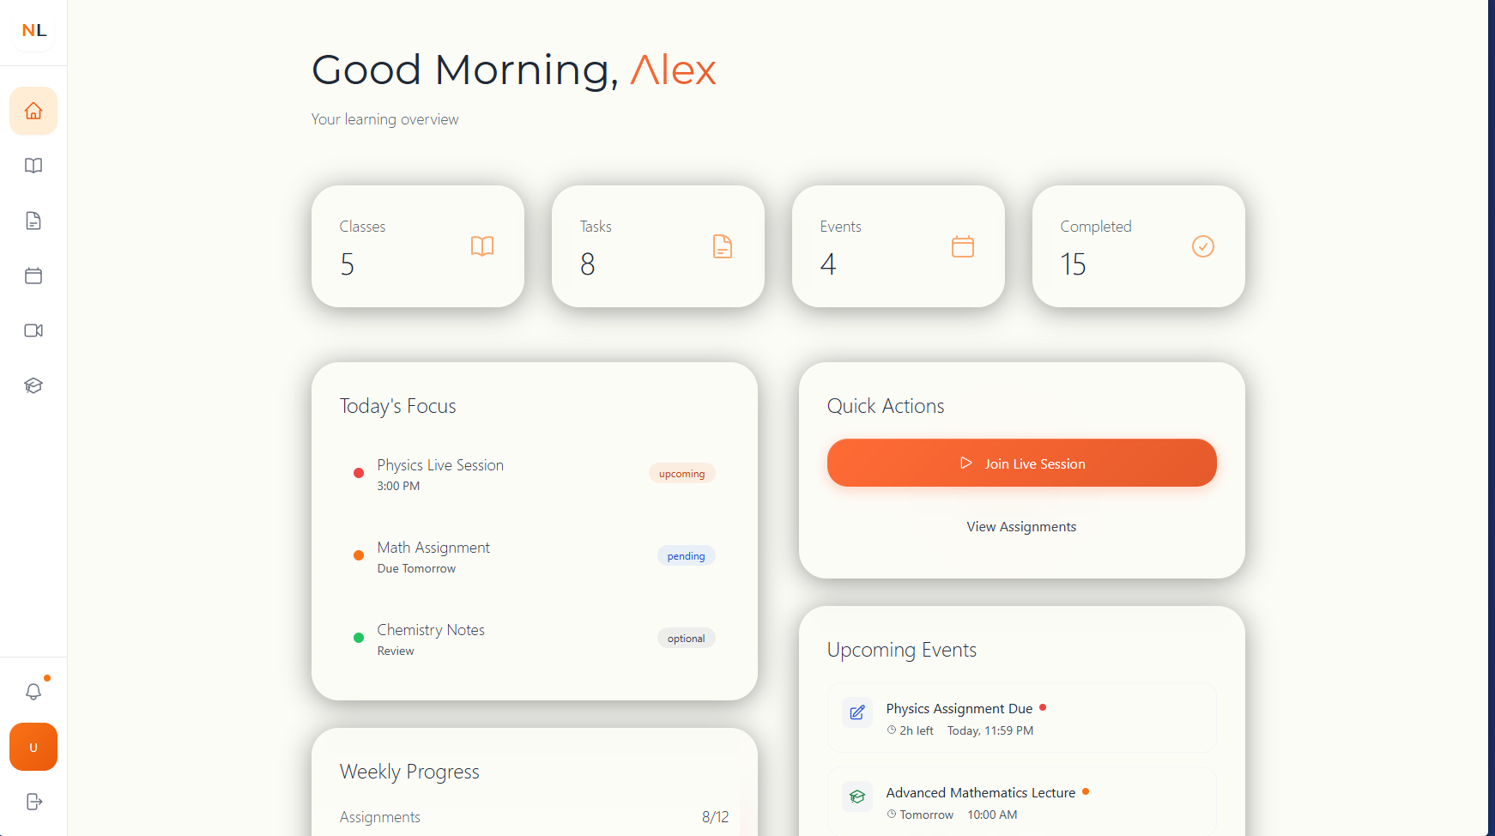Click the orange dot beside Math Assignment

(359, 555)
